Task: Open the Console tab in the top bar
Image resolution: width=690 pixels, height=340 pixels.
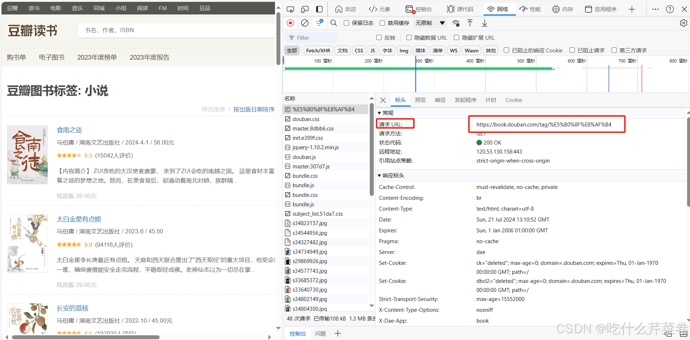Action: (x=419, y=9)
